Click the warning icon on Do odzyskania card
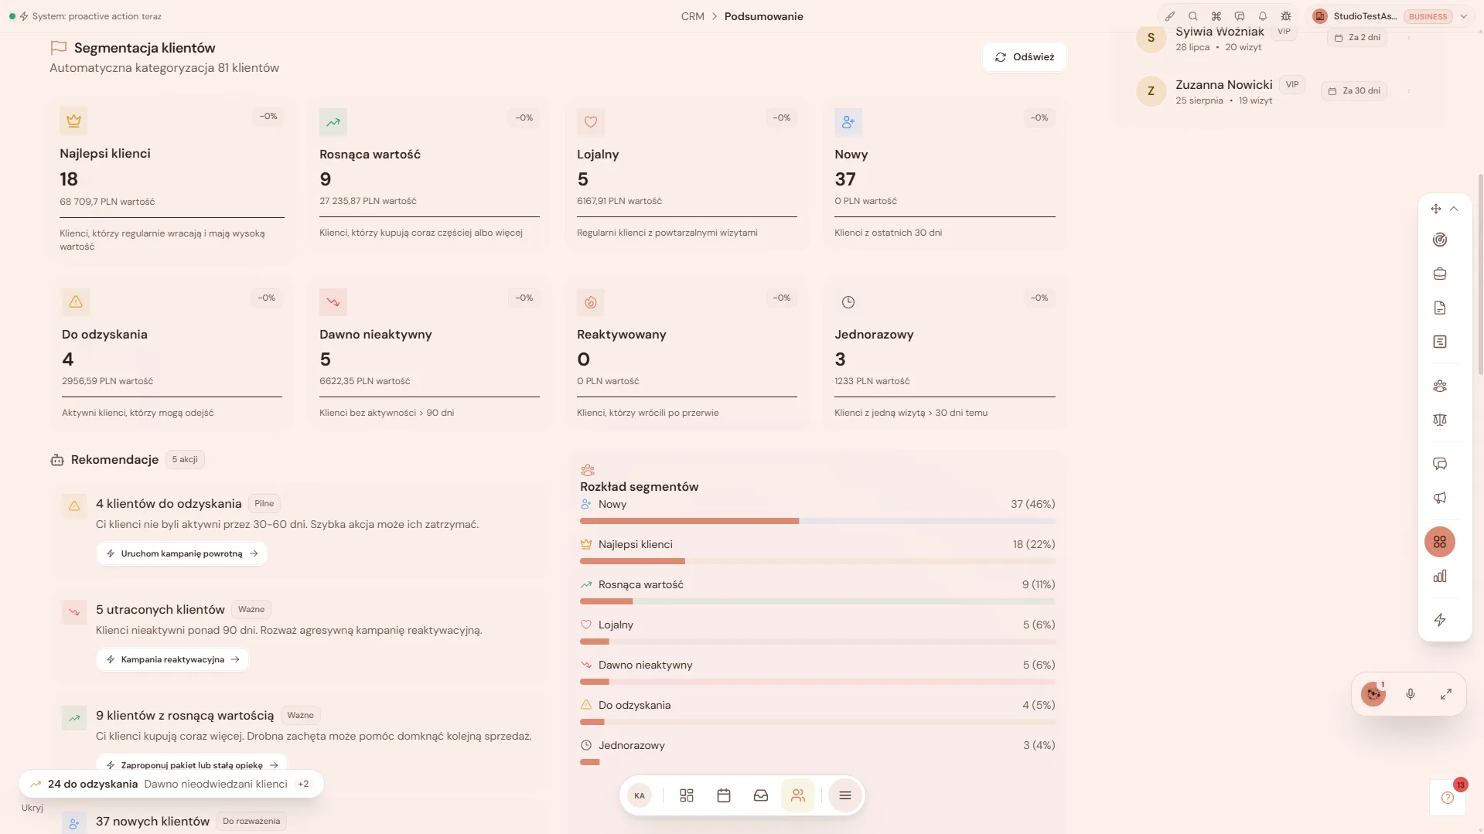 click(x=76, y=302)
